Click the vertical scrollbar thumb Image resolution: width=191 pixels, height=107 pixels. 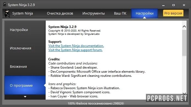point(184,43)
